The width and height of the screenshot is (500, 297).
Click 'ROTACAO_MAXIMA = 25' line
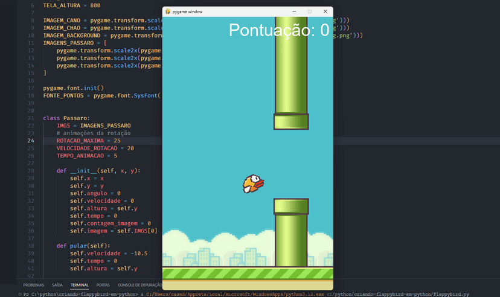89,141
